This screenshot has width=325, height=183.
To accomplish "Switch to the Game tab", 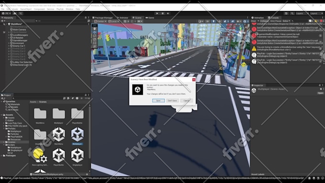I will (150, 18).
